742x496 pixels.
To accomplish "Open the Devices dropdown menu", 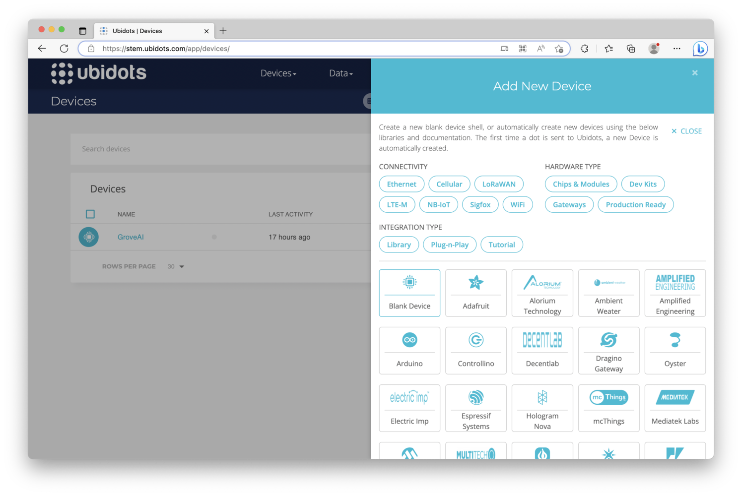I will pyautogui.click(x=278, y=73).
